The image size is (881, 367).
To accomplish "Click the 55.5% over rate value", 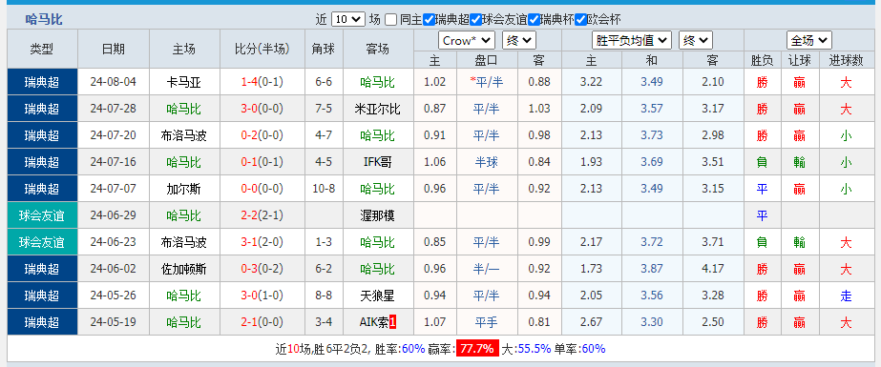I will [x=534, y=349].
